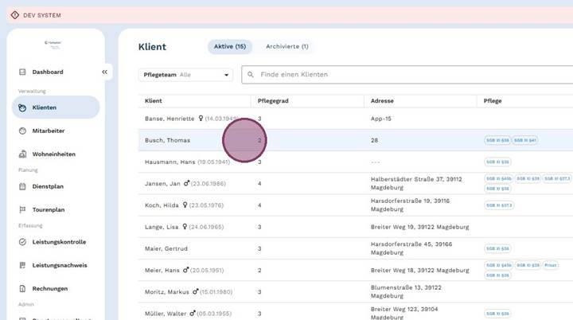
Task: Click address Harsdorferstraße 19, 39116 Magdeburg
Action: tap(410, 205)
